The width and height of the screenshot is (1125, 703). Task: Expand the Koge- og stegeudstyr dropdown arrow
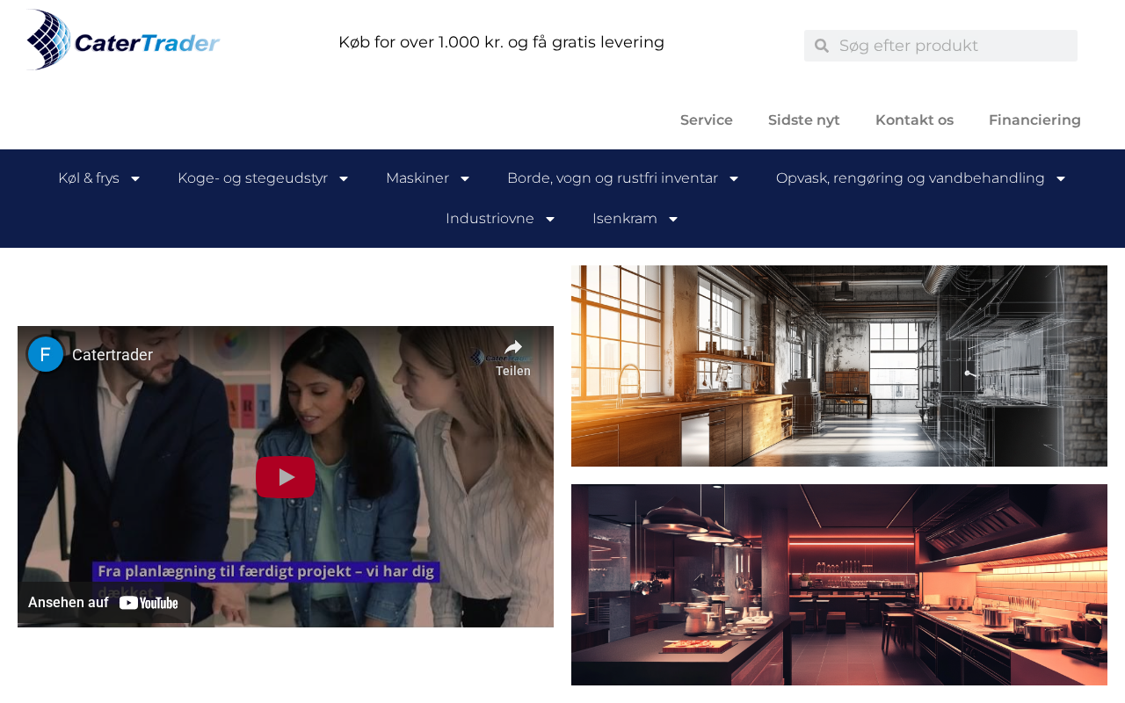pyautogui.click(x=344, y=179)
